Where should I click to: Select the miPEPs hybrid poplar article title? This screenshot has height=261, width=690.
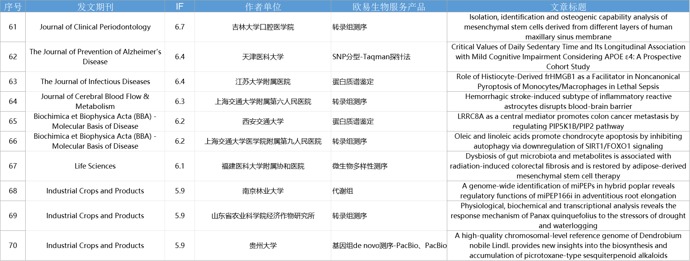pos(568,191)
